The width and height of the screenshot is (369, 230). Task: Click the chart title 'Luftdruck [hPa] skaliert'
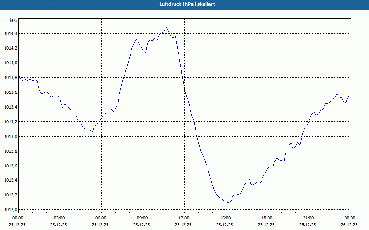(x=187, y=4)
